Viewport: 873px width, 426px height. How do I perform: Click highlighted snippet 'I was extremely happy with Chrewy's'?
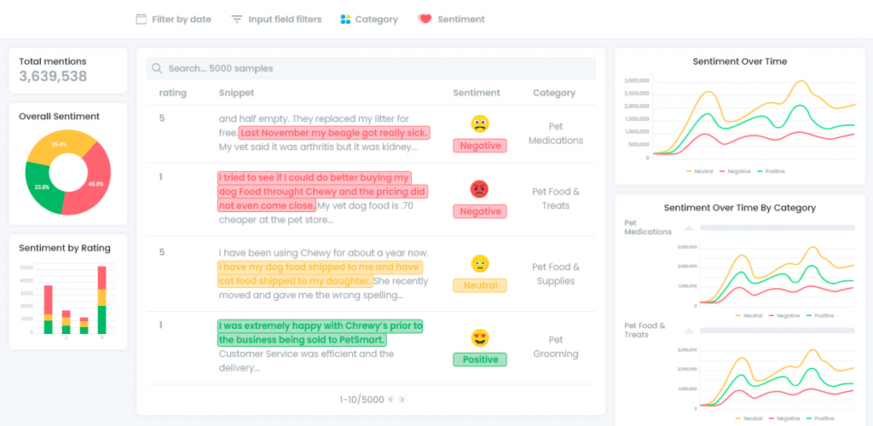[321, 325]
